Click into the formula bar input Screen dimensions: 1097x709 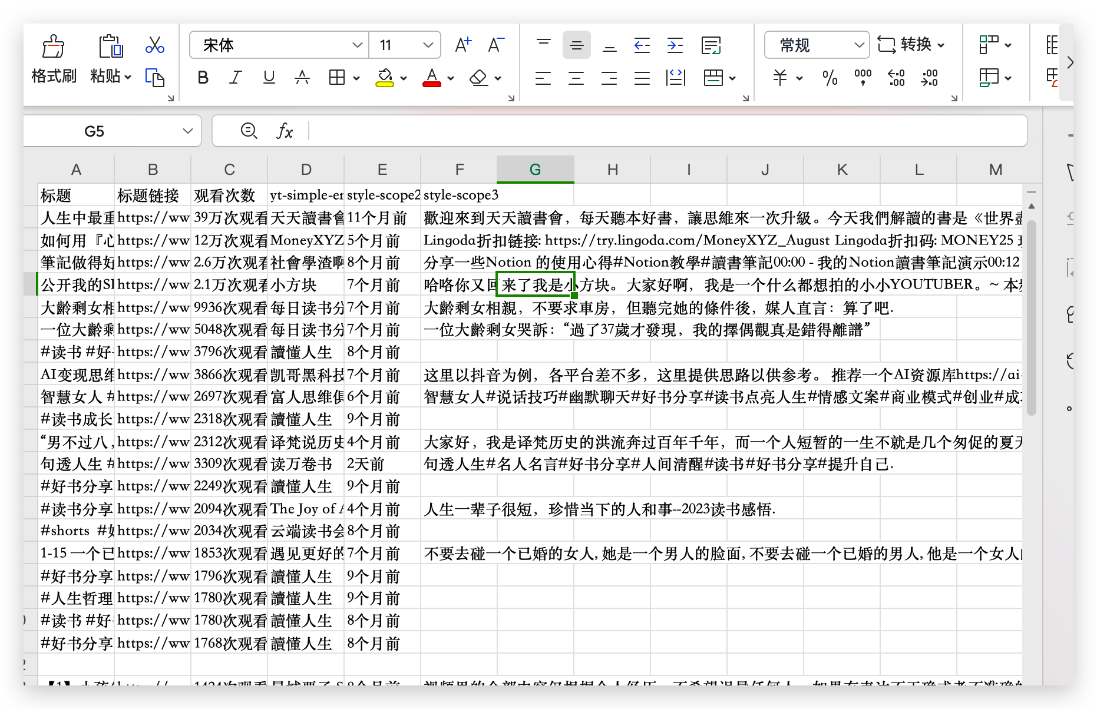click(668, 131)
